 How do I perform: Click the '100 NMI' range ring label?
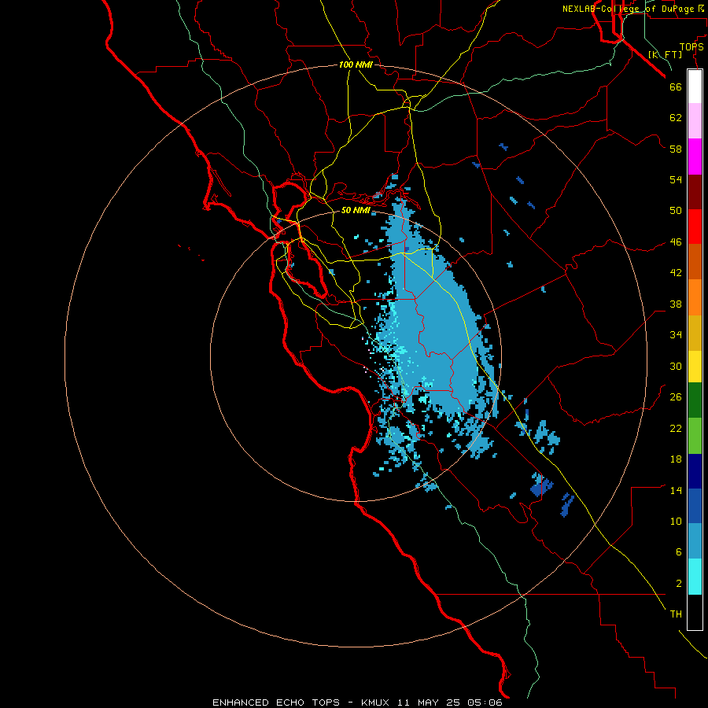coord(356,65)
